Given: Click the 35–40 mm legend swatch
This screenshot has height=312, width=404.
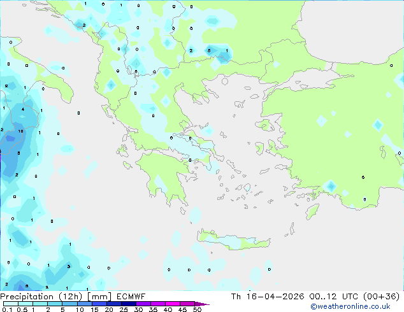Looking at the screenshot, I should coord(158,304).
